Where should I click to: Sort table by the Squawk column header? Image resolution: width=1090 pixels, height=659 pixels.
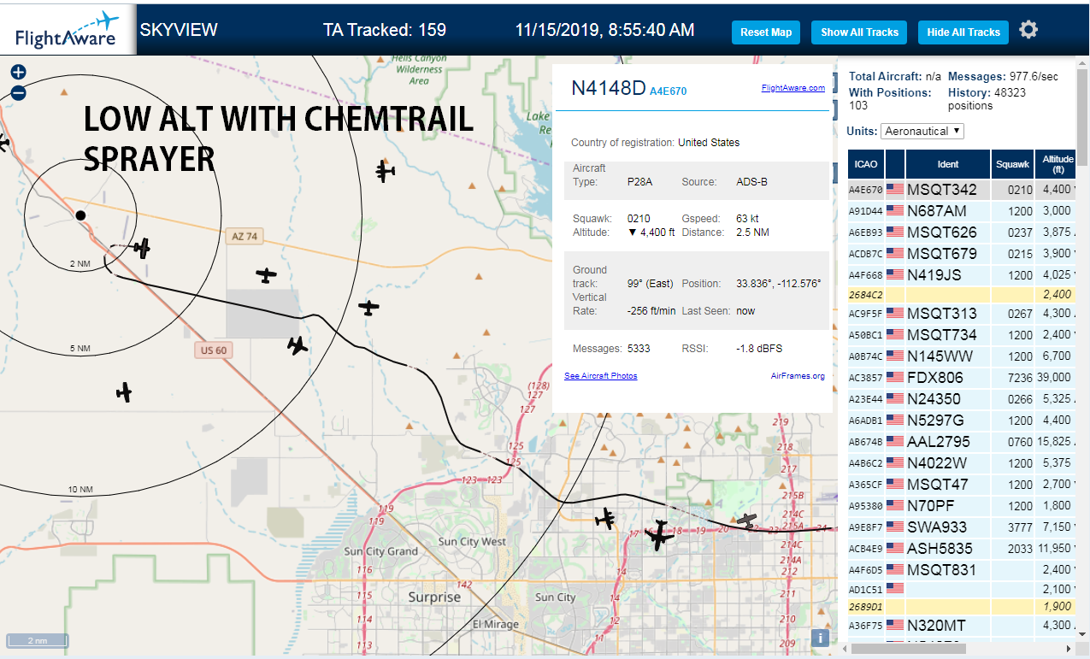tap(1013, 164)
